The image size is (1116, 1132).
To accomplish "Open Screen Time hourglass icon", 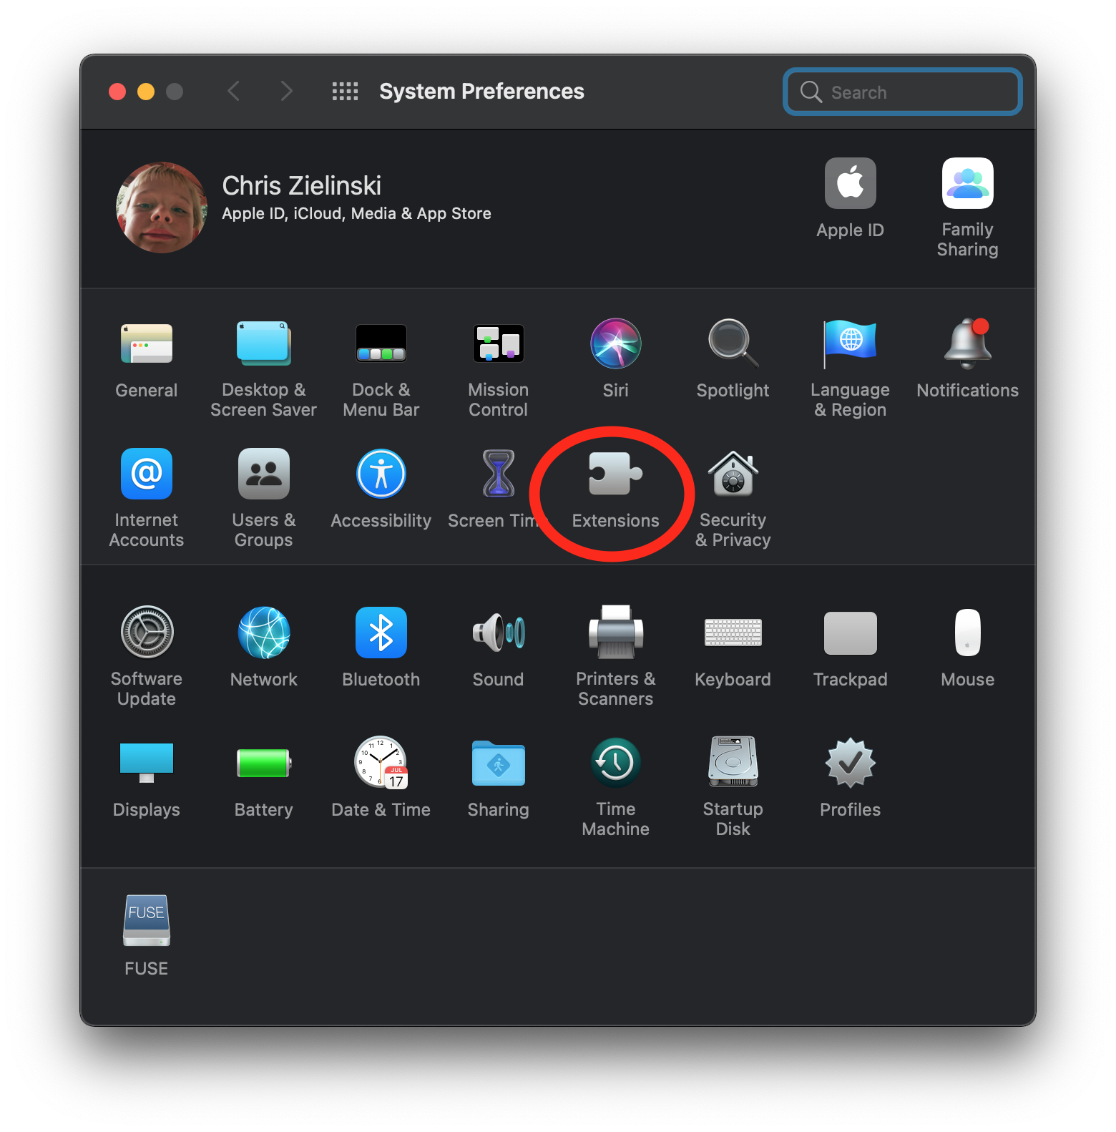I will [499, 474].
